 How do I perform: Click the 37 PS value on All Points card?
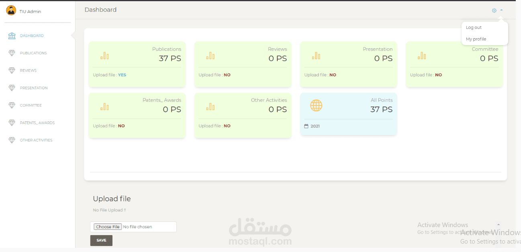click(382, 109)
